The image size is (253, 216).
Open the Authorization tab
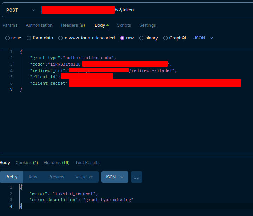click(x=39, y=25)
